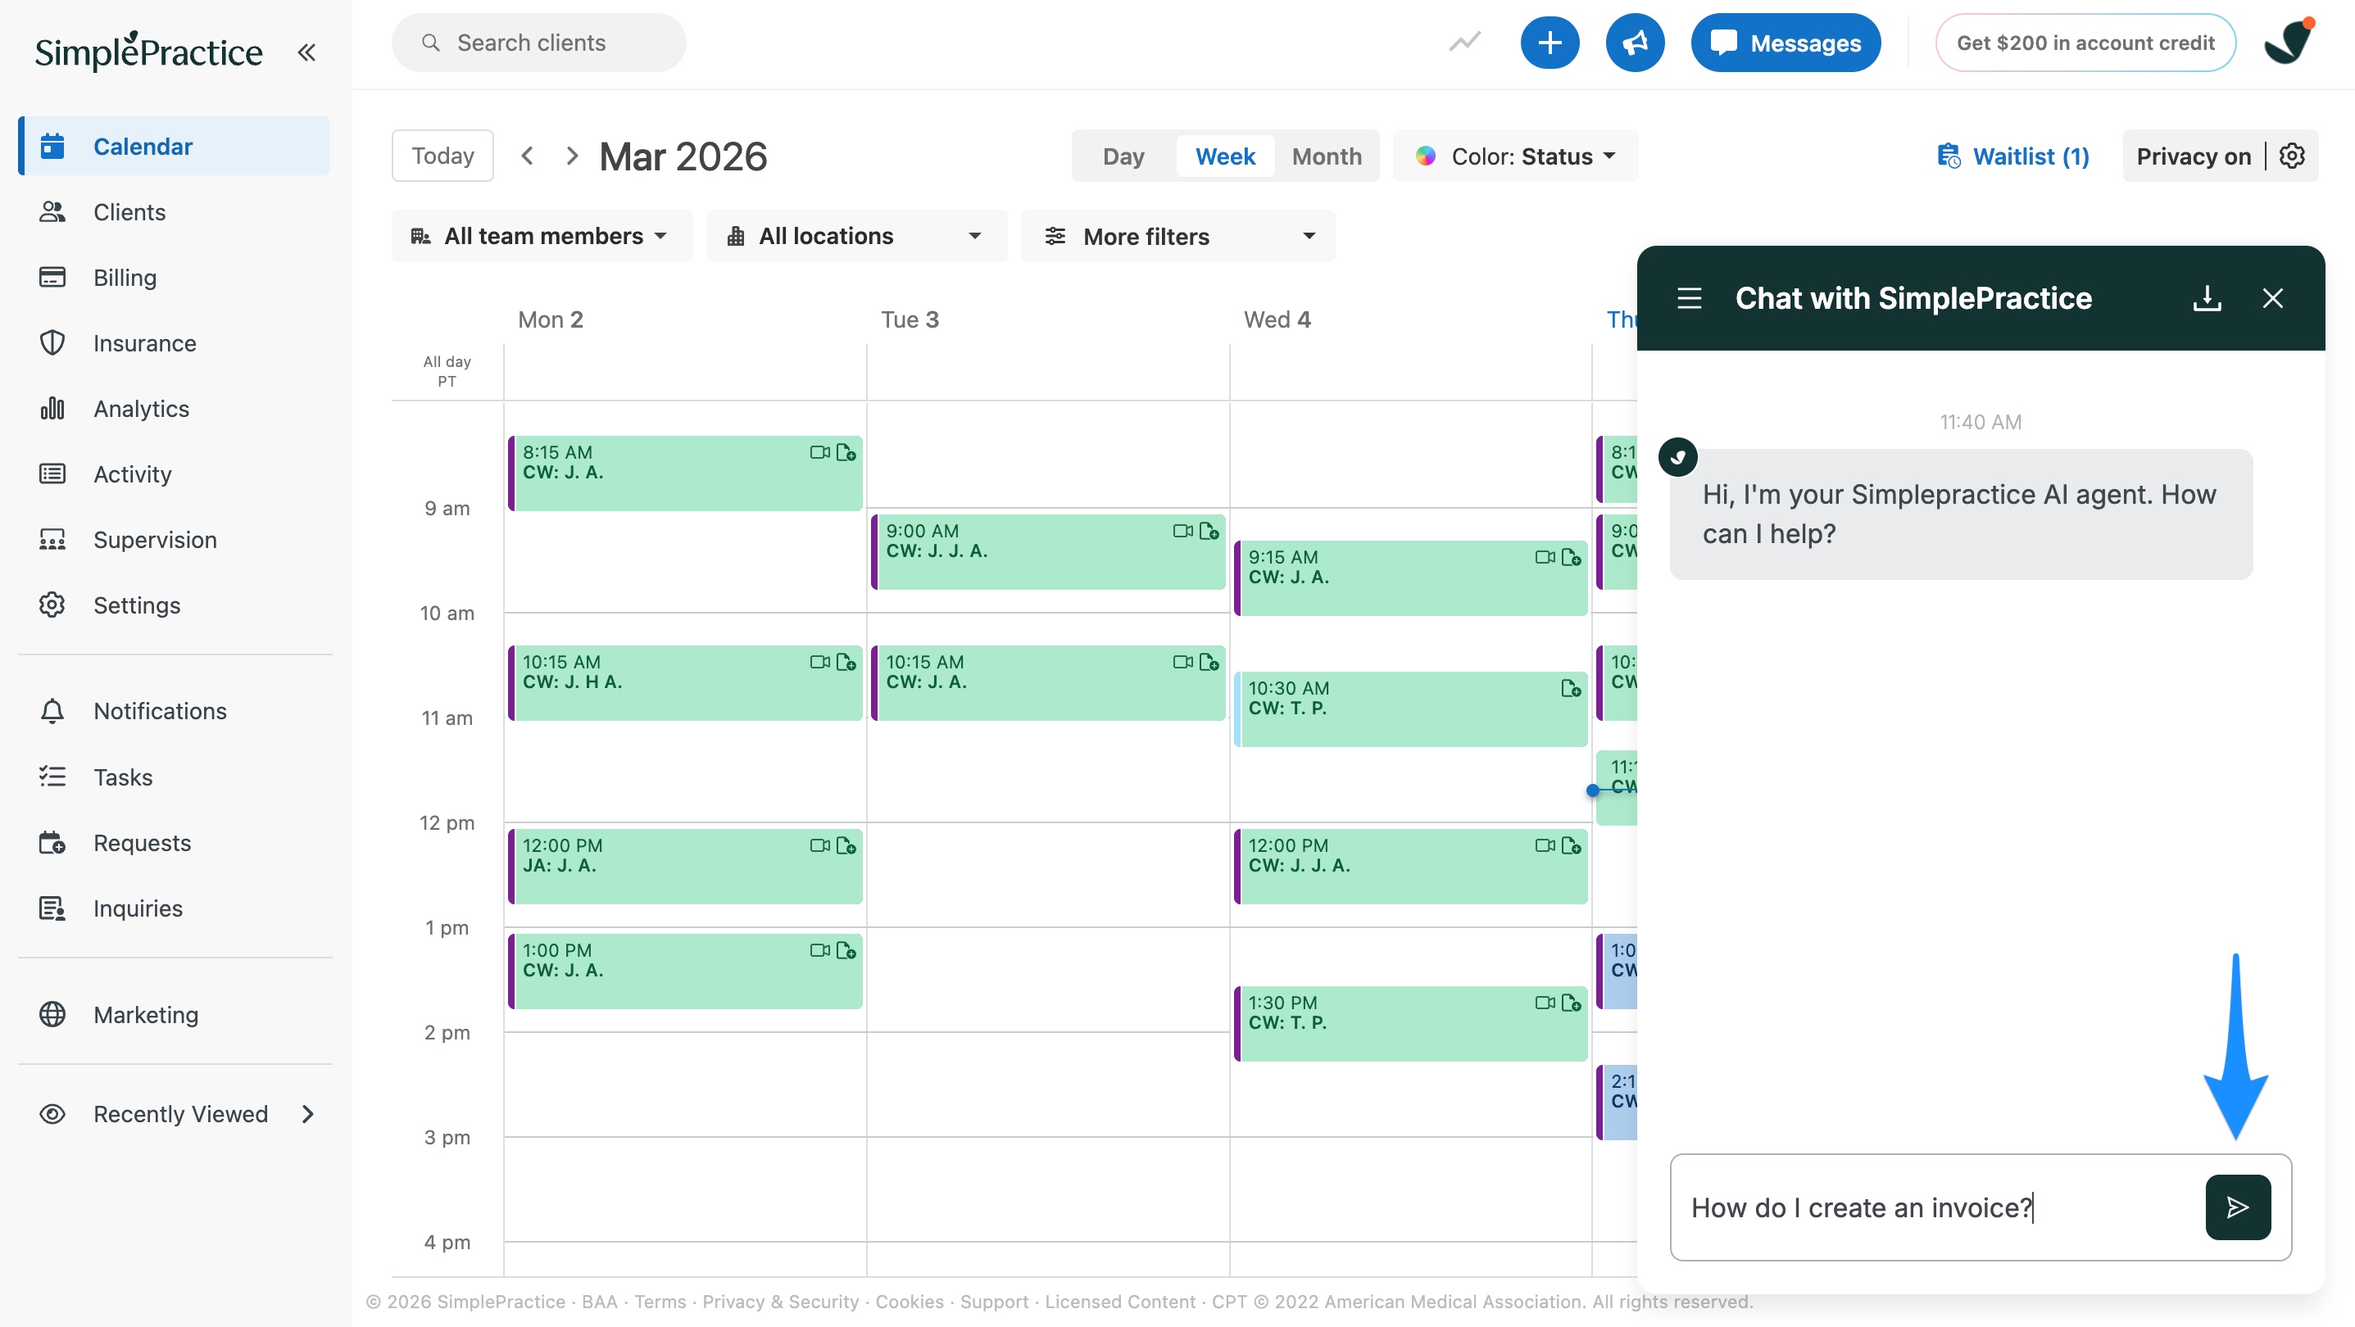Click video icon on Mon 12:00 PM appointment
2355x1327 pixels.
pos(819,845)
